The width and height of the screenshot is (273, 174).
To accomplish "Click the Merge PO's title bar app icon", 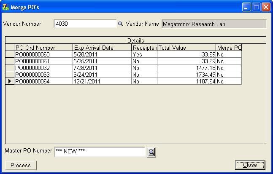I will (5, 7).
